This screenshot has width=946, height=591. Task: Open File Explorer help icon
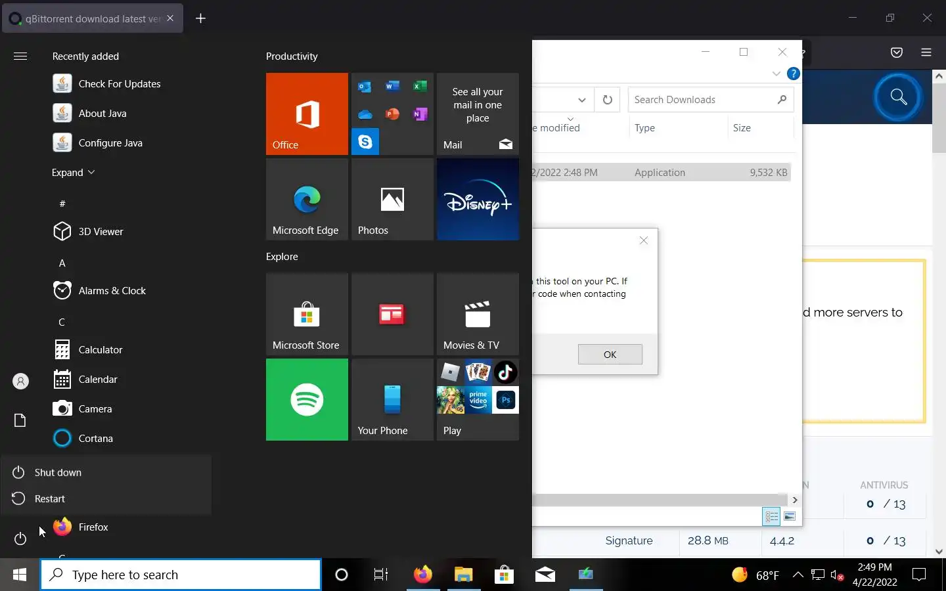793,74
